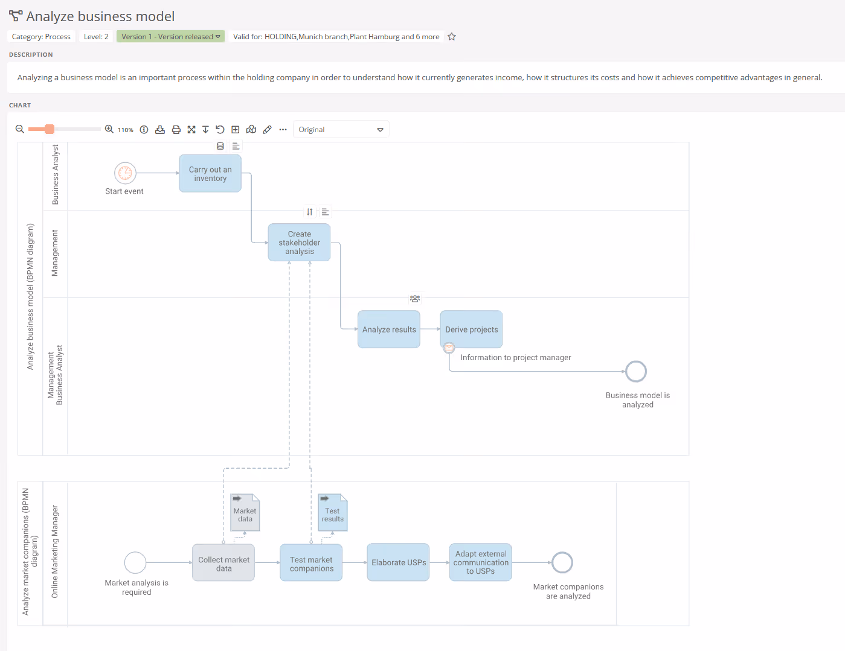Click the plus-in-square add icon
Viewport: 845px width, 651px height.
pyautogui.click(x=236, y=129)
